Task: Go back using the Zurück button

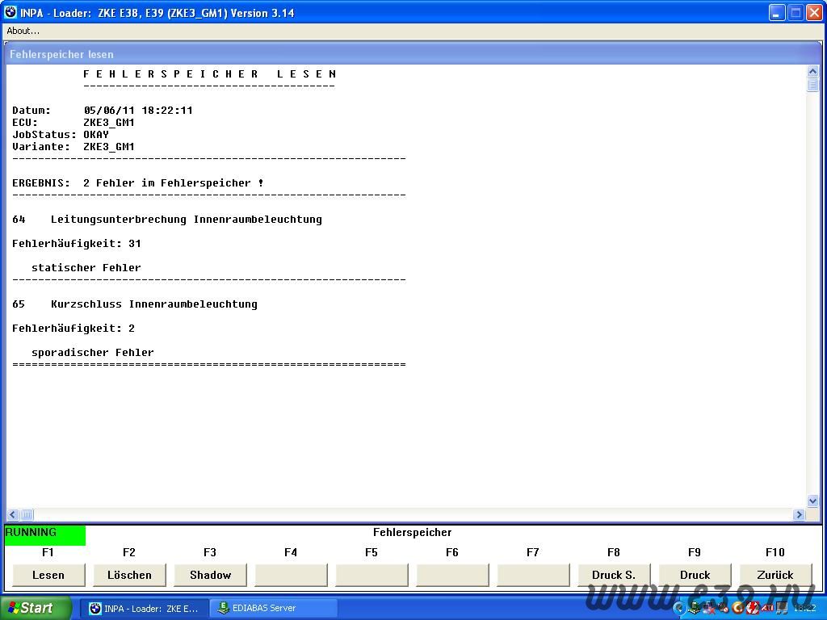Action: [775, 575]
